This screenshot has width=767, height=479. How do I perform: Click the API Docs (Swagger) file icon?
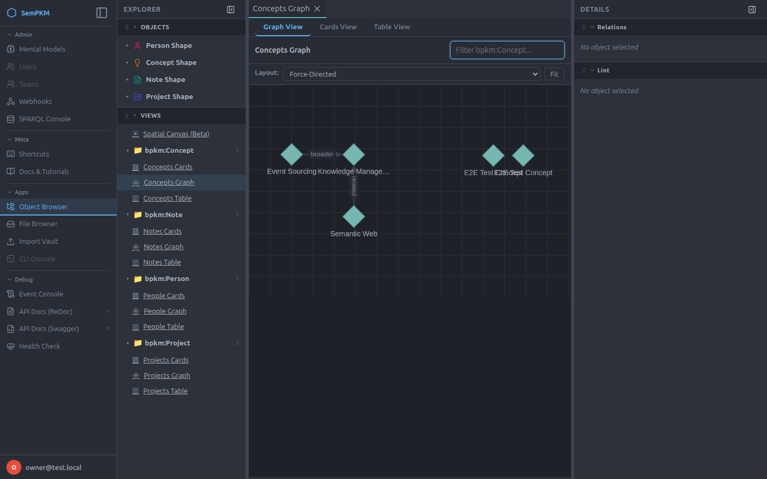click(x=11, y=329)
